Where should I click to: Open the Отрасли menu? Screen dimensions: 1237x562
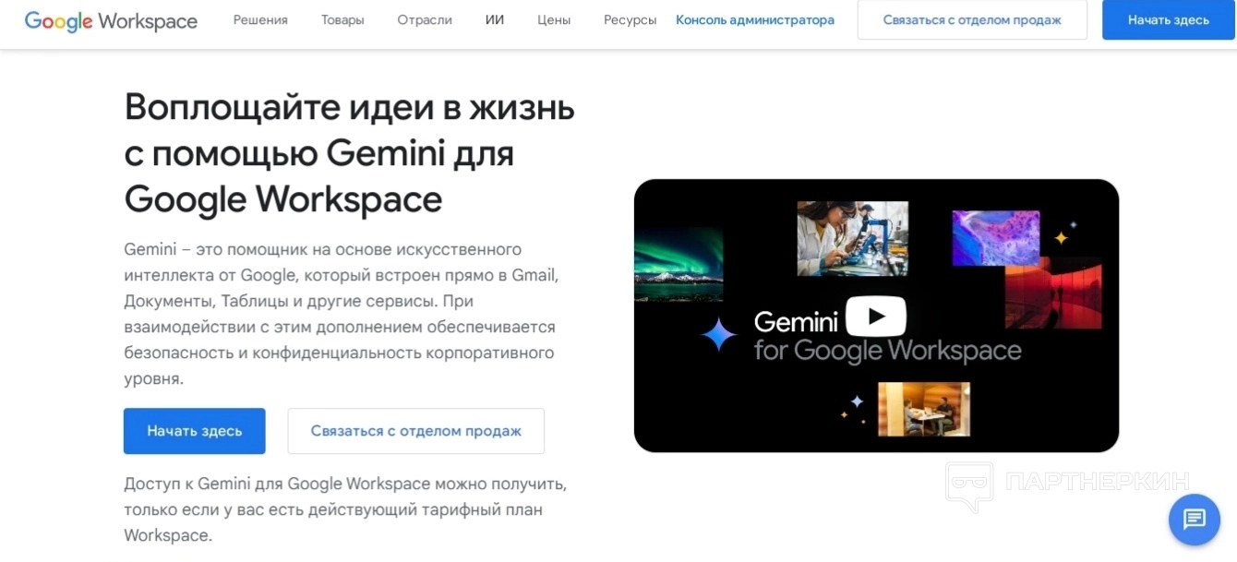425,19
